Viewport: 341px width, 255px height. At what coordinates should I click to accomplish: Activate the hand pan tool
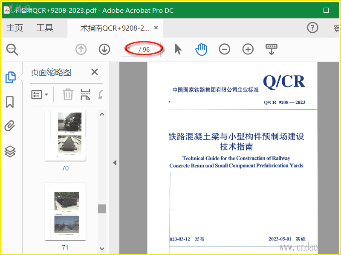pyautogui.click(x=201, y=49)
